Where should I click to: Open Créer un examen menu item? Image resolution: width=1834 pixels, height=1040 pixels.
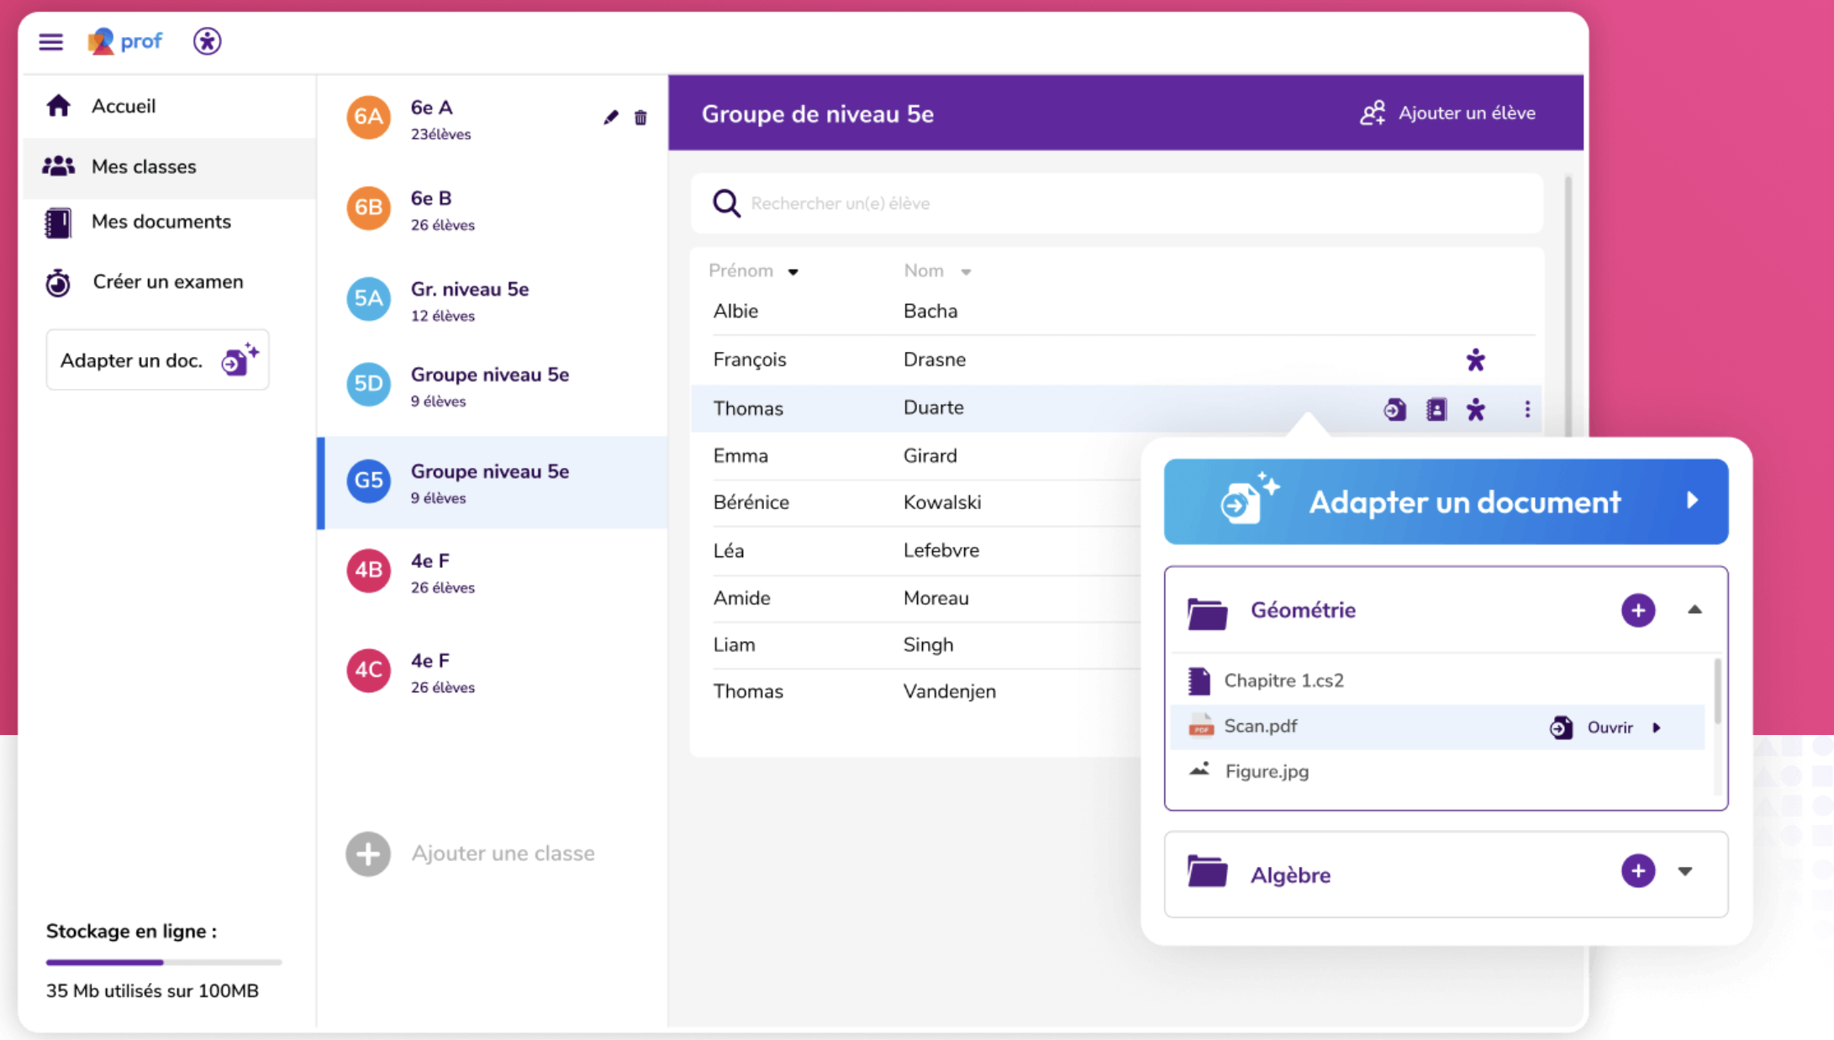pyautogui.click(x=167, y=282)
